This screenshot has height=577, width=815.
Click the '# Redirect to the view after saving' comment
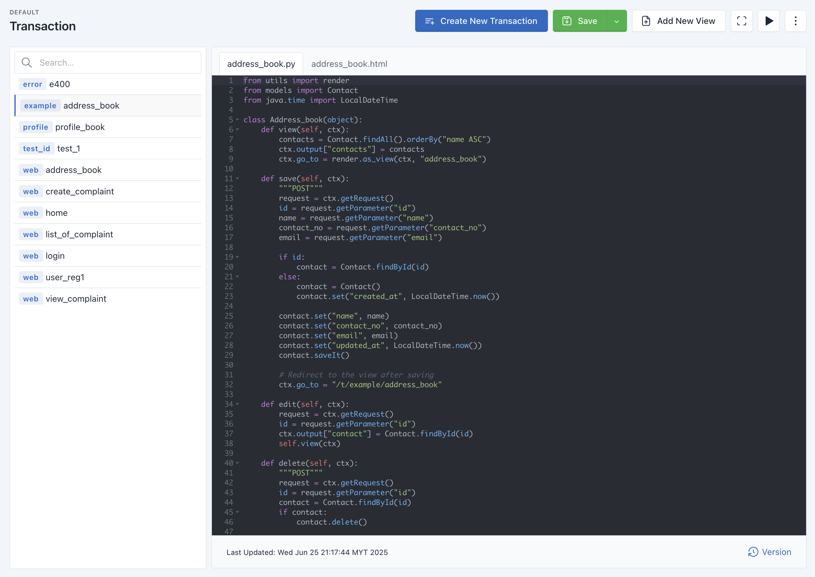356,375
